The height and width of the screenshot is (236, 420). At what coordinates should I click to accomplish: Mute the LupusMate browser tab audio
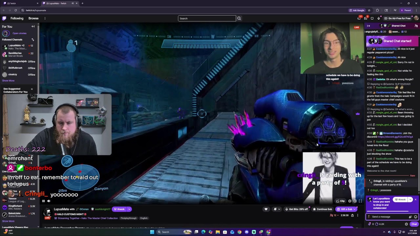pyautogui.click(x=73, y=3)
